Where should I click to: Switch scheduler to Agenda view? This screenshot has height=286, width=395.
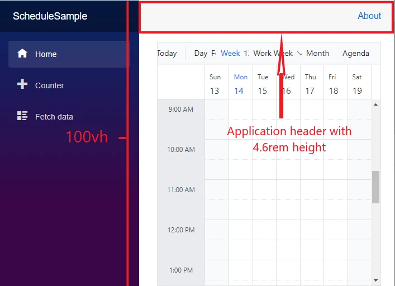(x=356, y=54)
